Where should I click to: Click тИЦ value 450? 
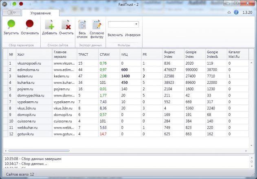point(124,83)
